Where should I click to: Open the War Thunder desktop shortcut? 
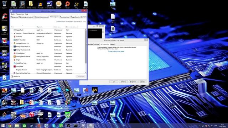[x=4, y=116]
